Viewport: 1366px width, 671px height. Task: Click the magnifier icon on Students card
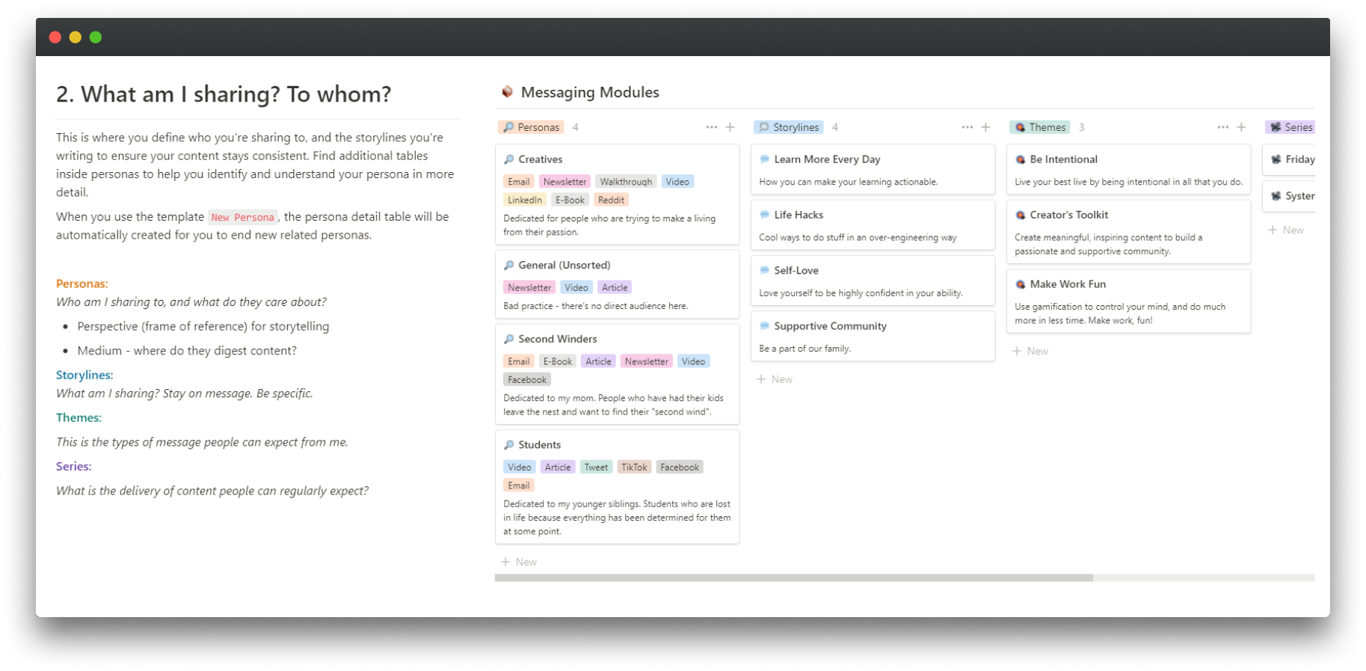tap(508, 445)
